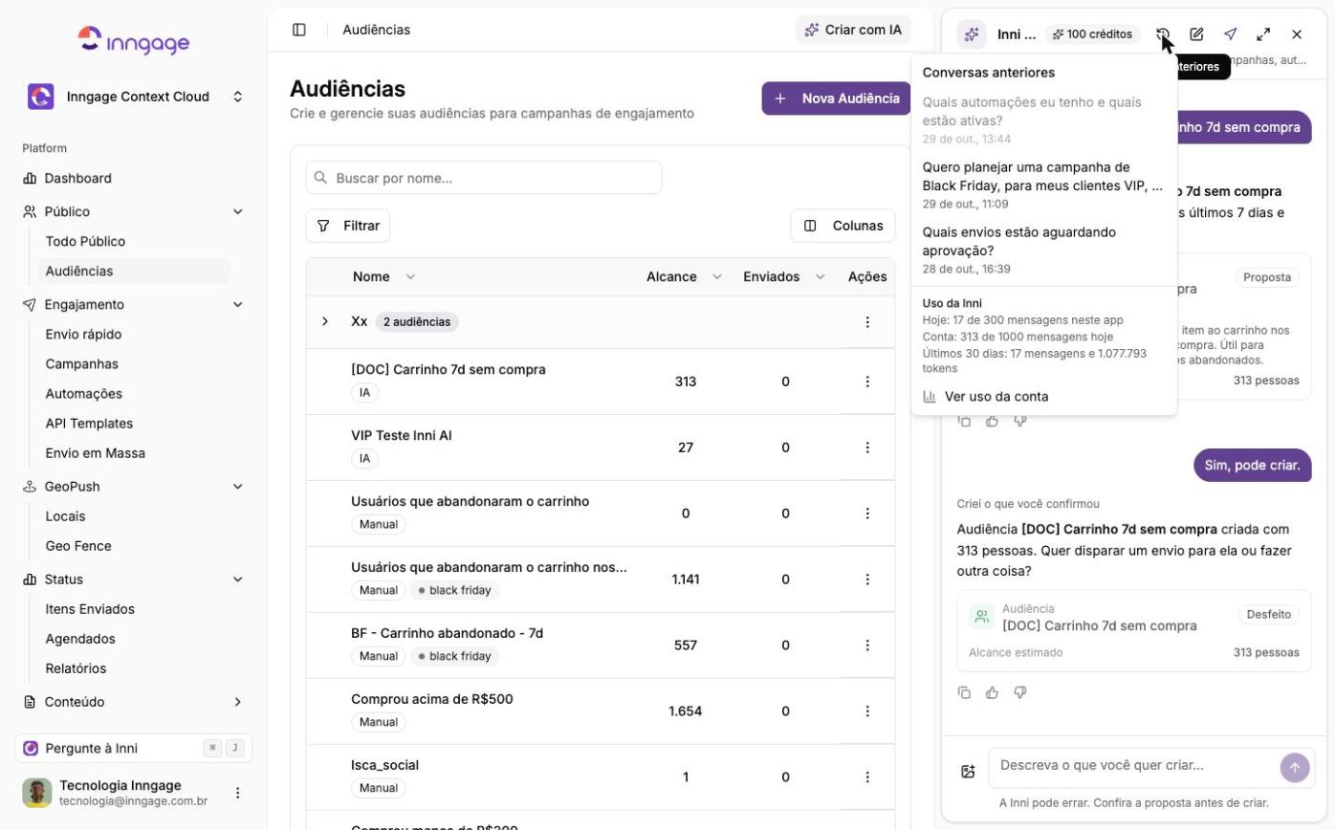Click the 100 créditos badge
Screen dimensions: 1335x830
tap(1092, 34)
